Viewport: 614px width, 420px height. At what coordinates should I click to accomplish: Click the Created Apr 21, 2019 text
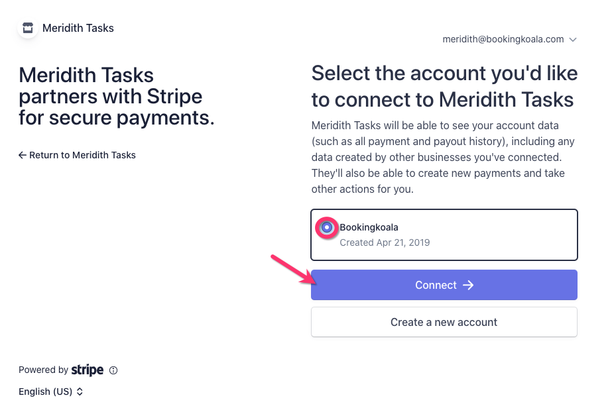click(x=385, y=242)
